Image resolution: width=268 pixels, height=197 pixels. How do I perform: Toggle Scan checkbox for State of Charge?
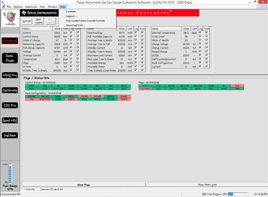[77, 40]
